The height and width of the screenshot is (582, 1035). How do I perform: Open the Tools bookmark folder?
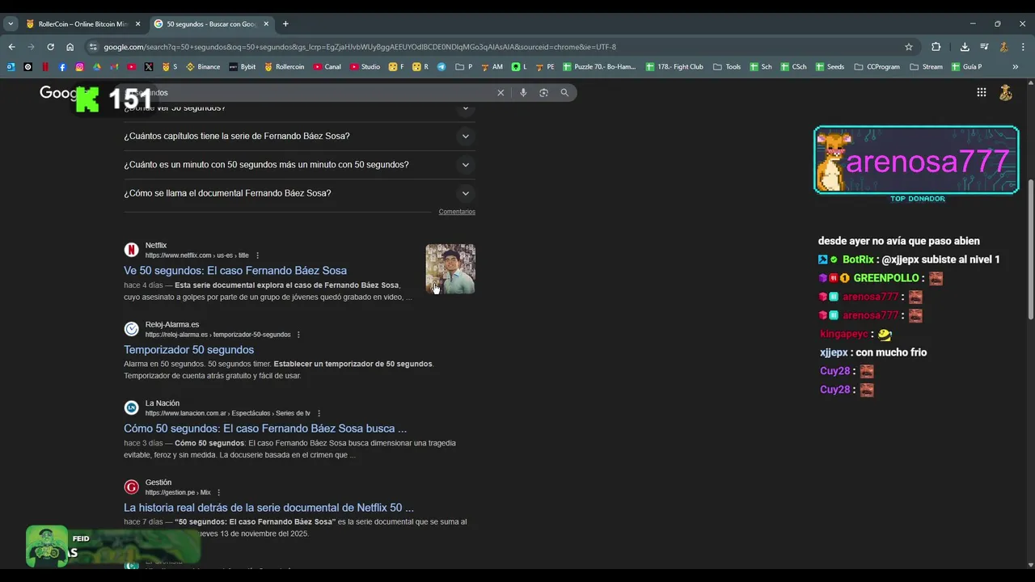727,67
